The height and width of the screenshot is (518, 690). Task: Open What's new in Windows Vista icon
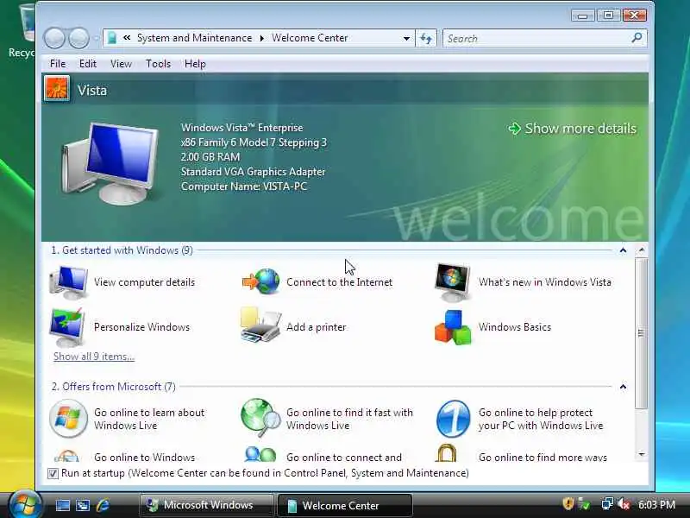(x=453, y=282)
